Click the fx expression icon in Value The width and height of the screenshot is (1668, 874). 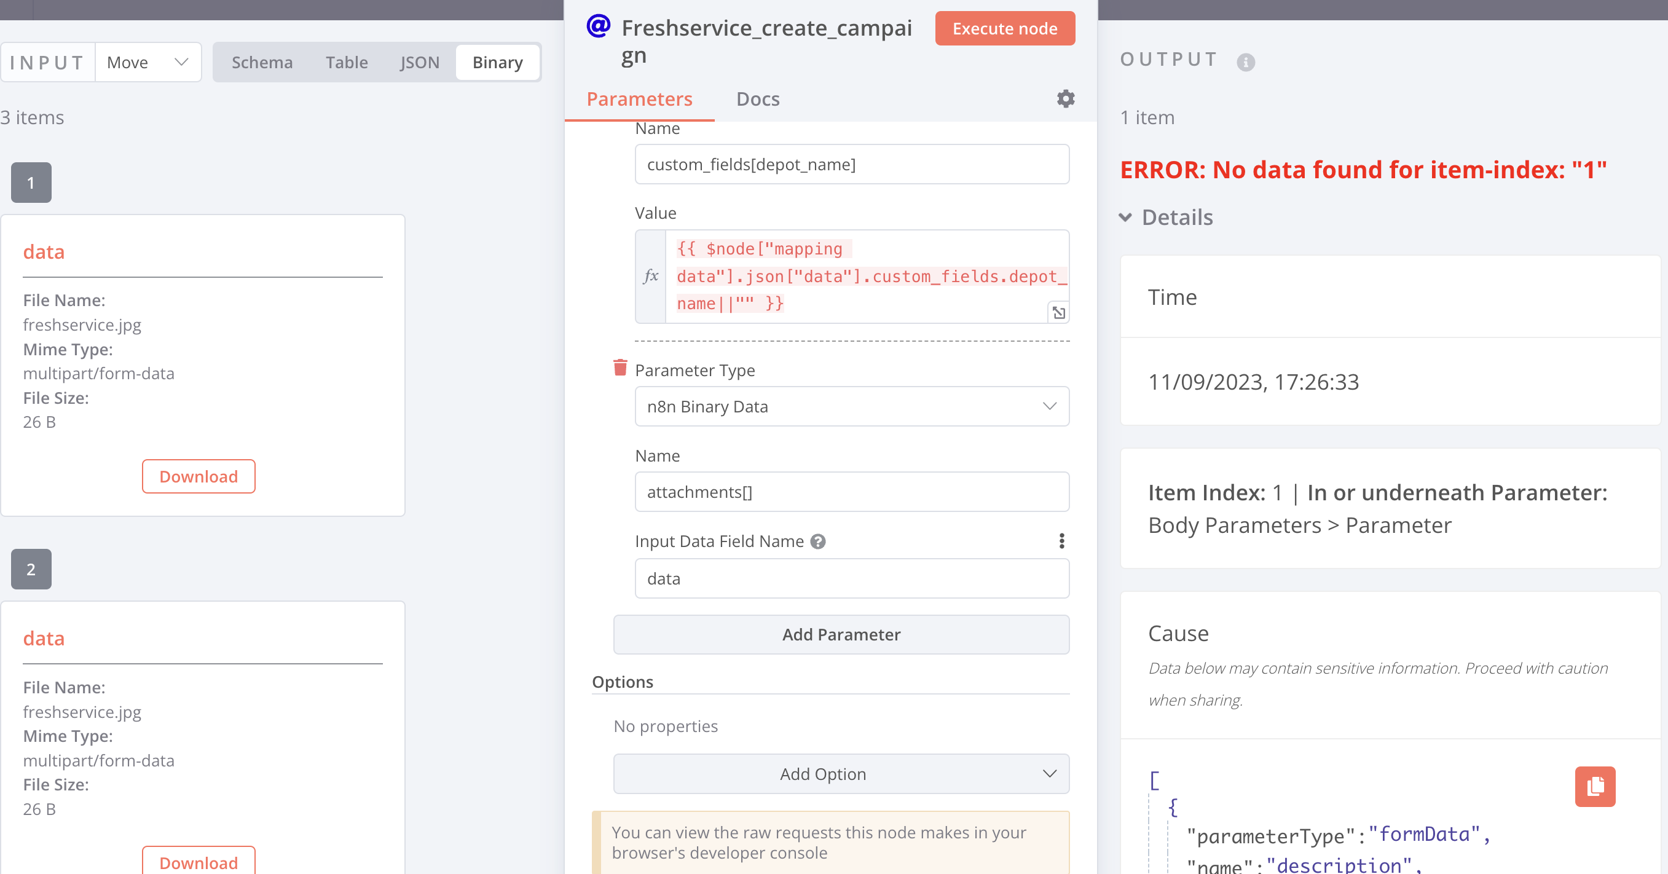pos(650,277)
